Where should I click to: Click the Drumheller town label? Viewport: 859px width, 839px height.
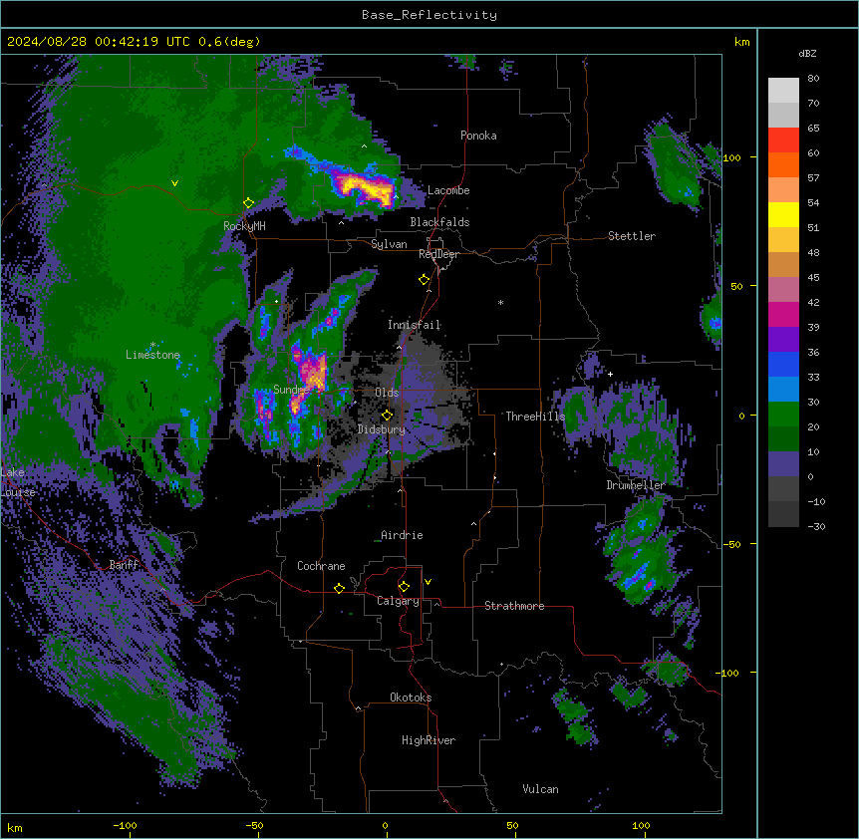coord(636,485)
